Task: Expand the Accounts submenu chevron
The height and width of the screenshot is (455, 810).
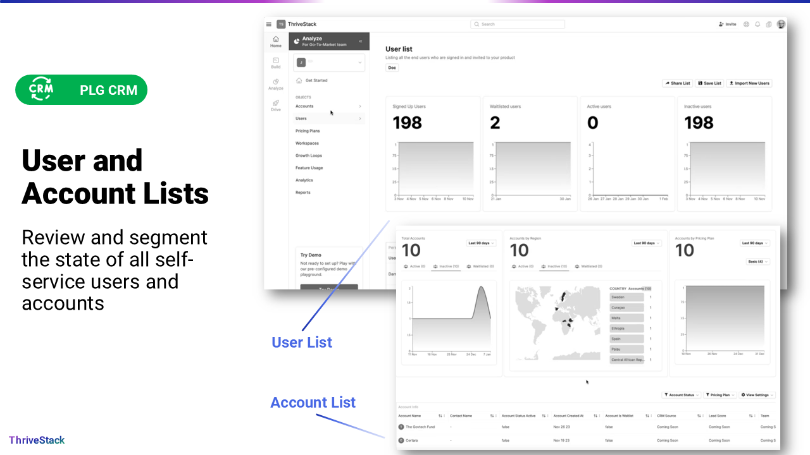Action: pos(360,106)
